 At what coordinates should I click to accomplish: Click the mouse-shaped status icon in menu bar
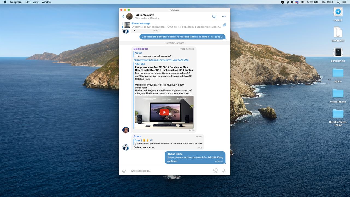(288, 2)
